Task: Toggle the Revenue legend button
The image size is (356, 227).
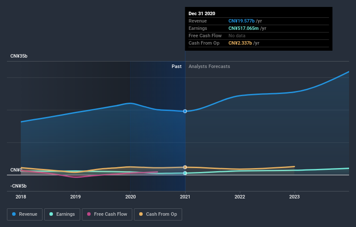Action: 25,214
